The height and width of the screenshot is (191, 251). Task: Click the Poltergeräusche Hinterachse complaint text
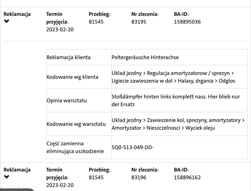145,57
